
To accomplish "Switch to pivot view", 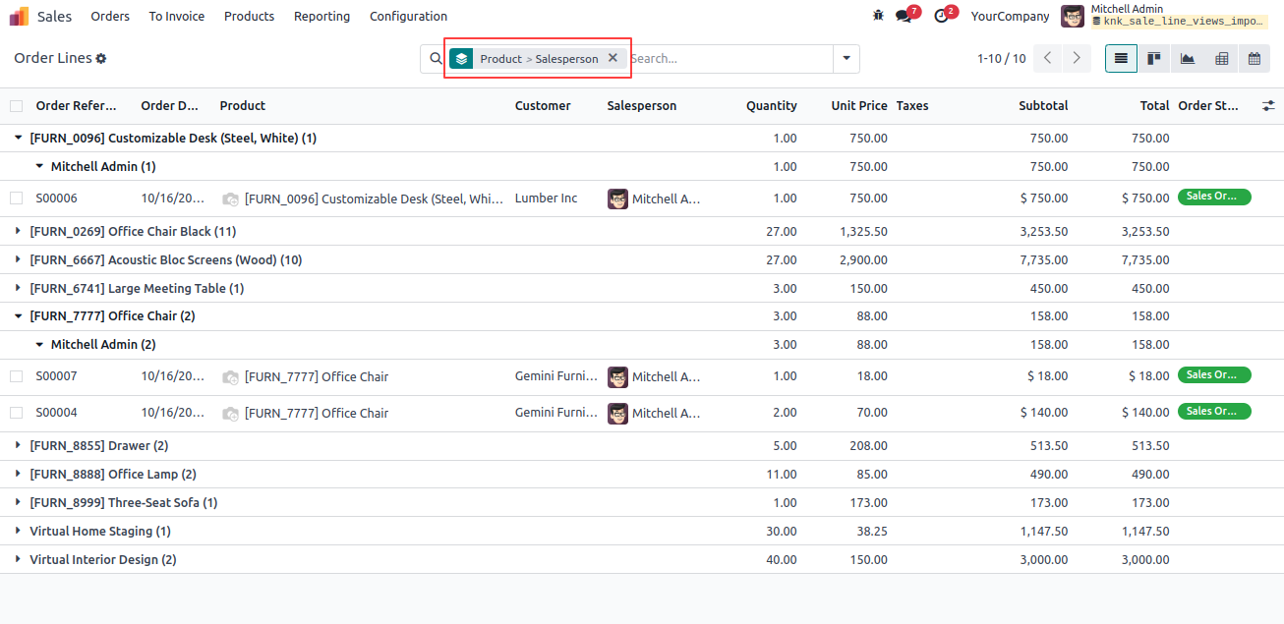I will (x=1221, y=59).
